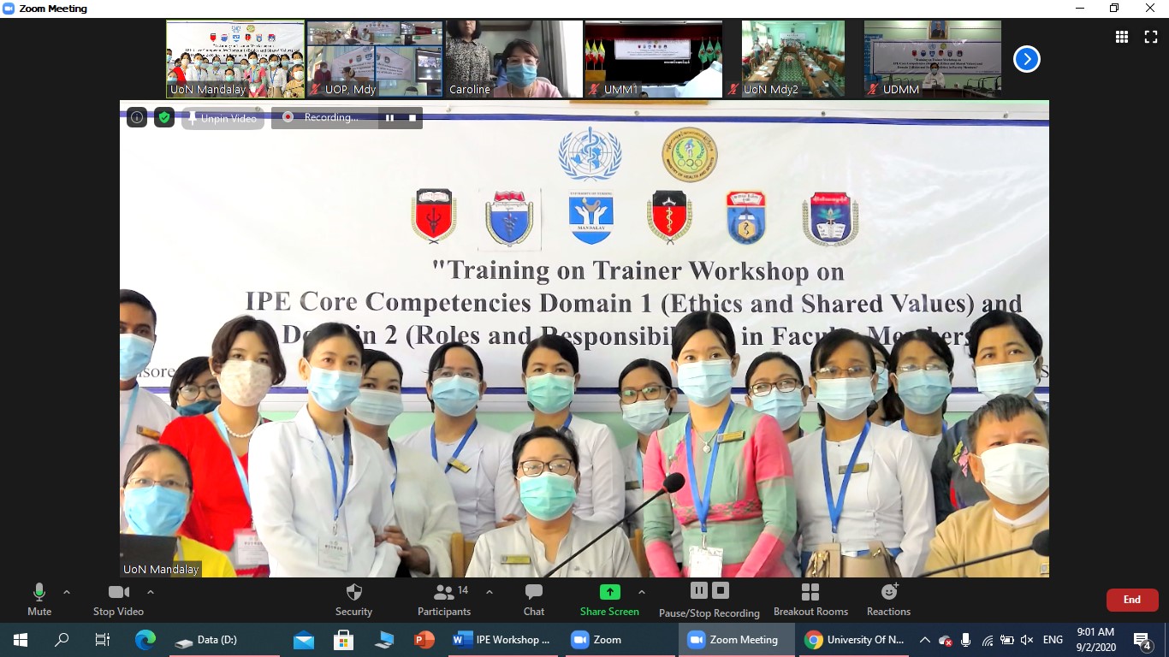The width and height of the screenshot is (1169, 657).
Task: Click the green encryption shield icon
Action: point(164,117)
